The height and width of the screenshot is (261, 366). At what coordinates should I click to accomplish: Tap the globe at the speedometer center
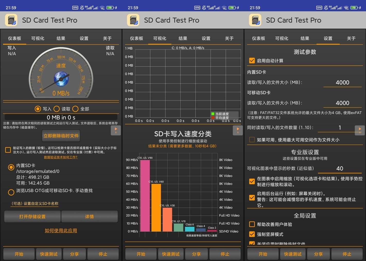[61, 79]
